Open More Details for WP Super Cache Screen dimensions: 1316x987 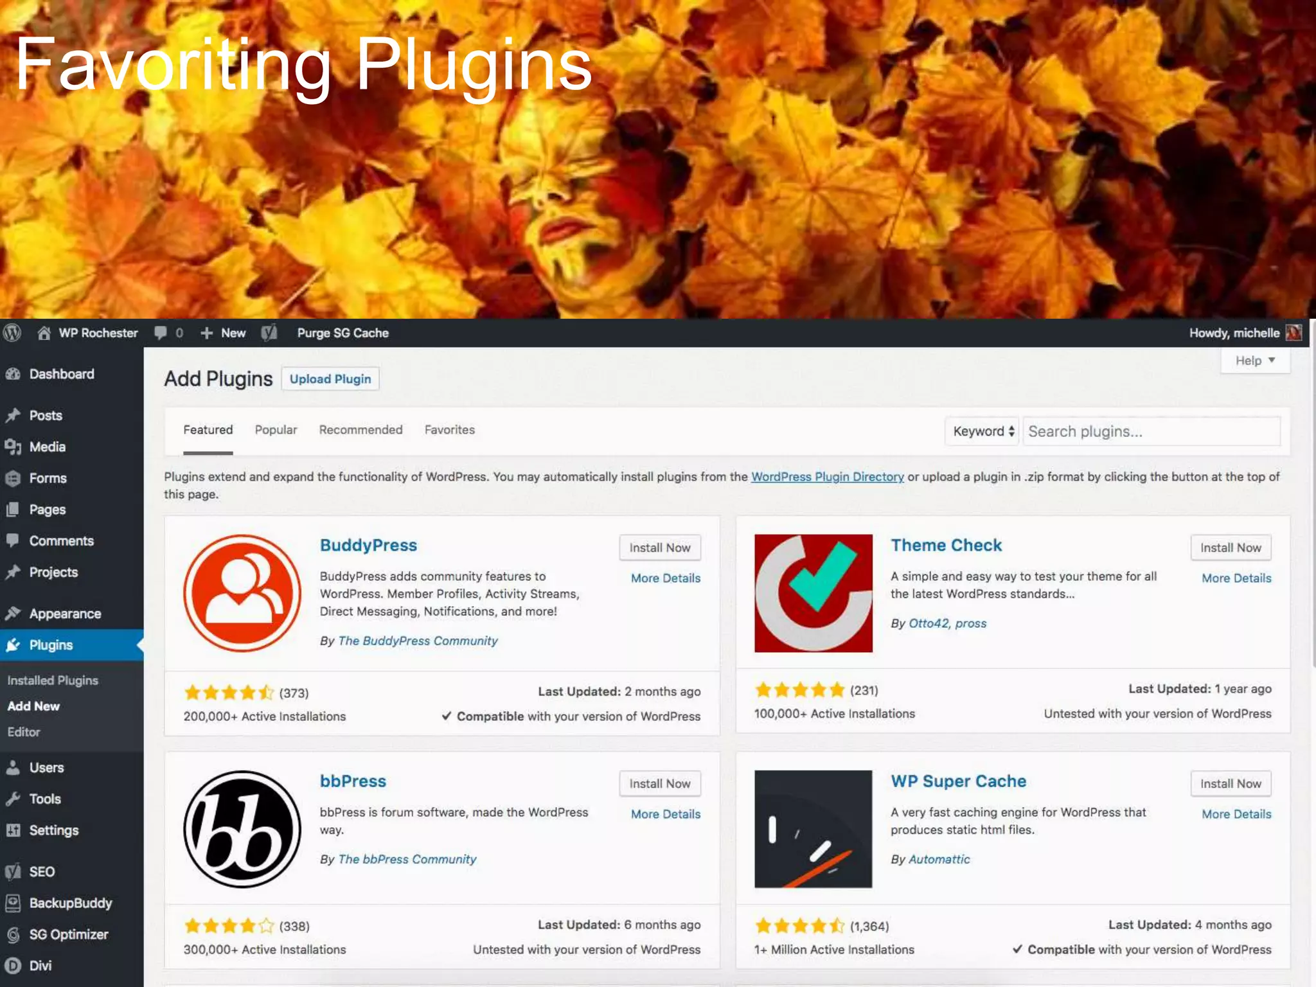(1237, 814)
